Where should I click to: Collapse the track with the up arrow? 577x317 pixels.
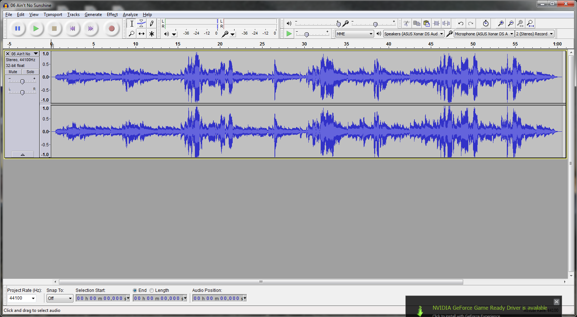23,155
